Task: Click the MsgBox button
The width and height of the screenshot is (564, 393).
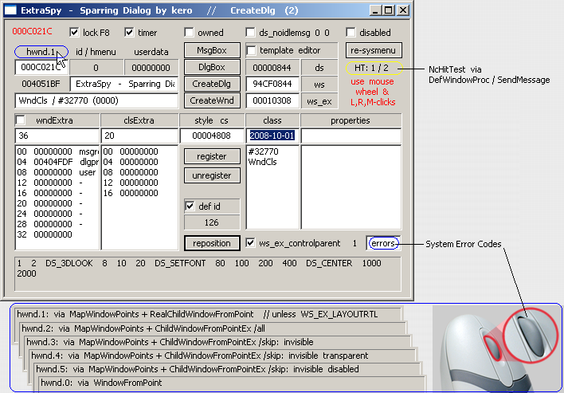Action: click(211, 51)
